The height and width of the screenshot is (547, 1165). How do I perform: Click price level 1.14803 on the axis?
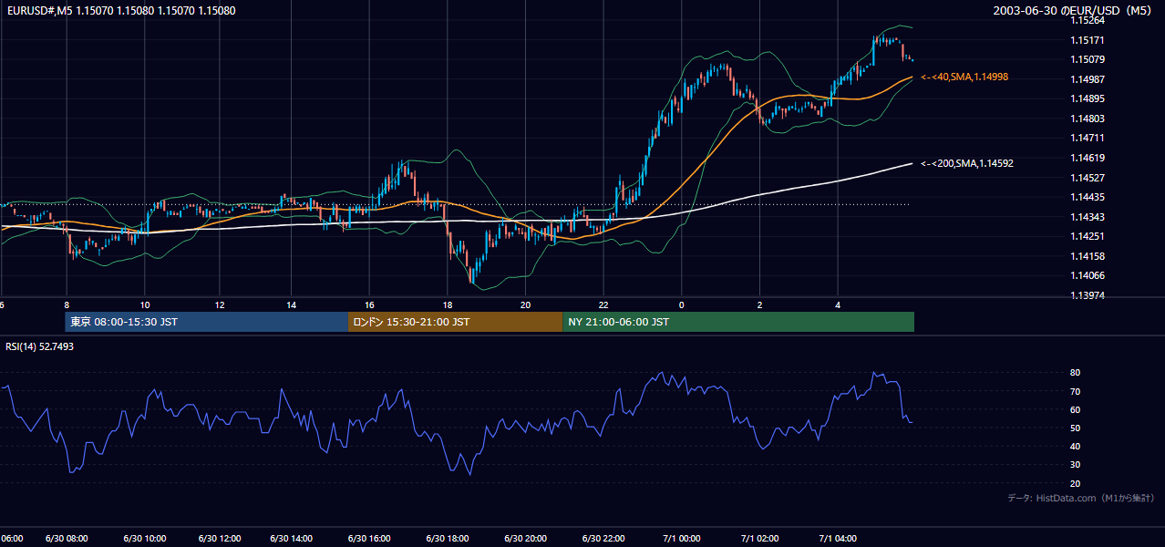1088,119
